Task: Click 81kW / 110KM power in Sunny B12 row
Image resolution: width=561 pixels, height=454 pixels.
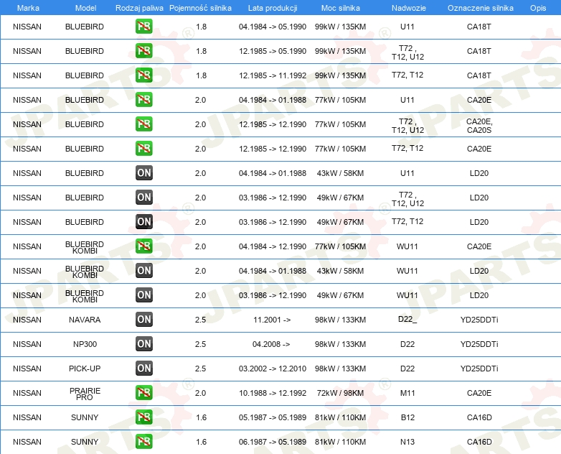Action: click(x=340, y=417)
